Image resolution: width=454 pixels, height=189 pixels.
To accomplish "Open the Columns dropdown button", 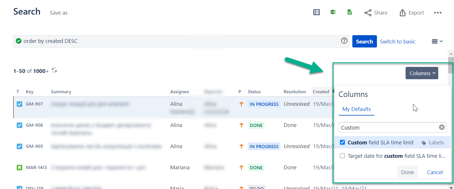I will [422, 73].
